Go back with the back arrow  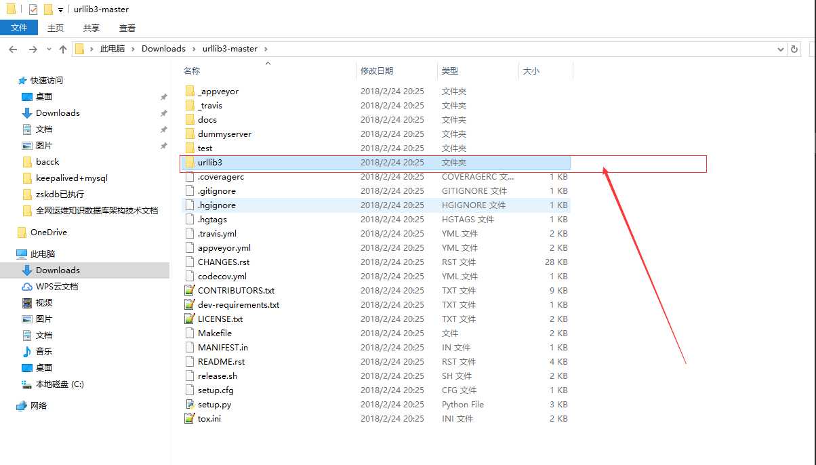pos(13,49)
